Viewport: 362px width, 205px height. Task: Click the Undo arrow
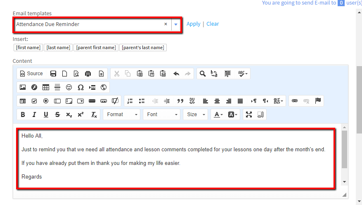click(176, 74)
